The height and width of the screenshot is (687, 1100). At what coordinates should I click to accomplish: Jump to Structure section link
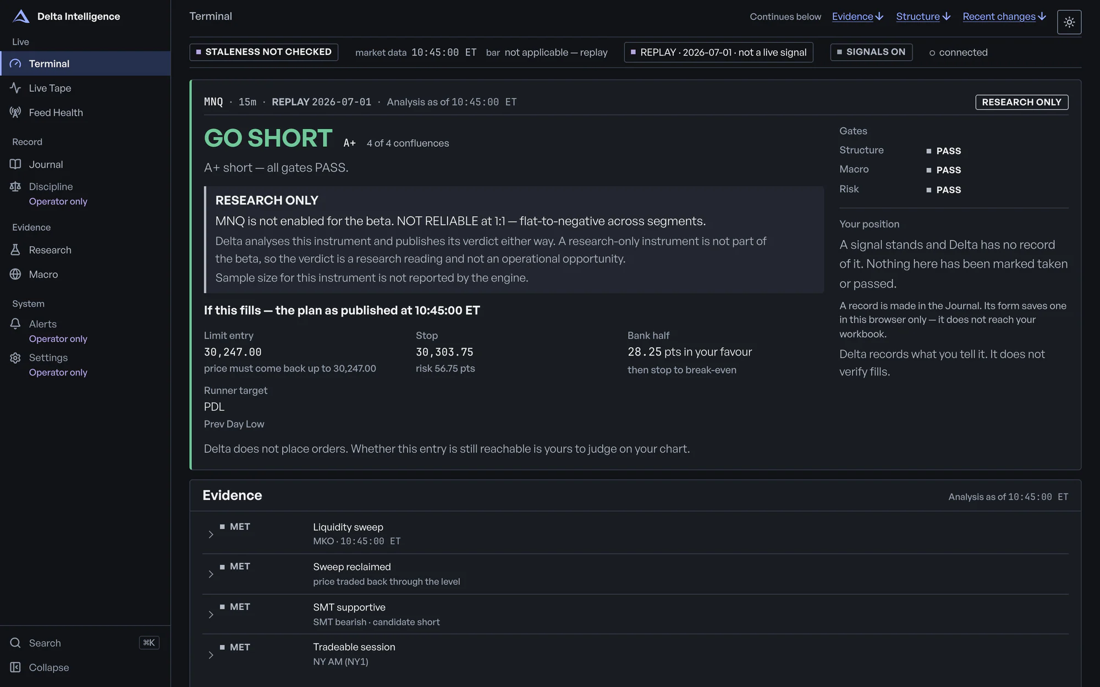(923, 16)
